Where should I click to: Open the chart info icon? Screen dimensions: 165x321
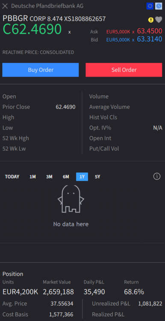(157, 176)
